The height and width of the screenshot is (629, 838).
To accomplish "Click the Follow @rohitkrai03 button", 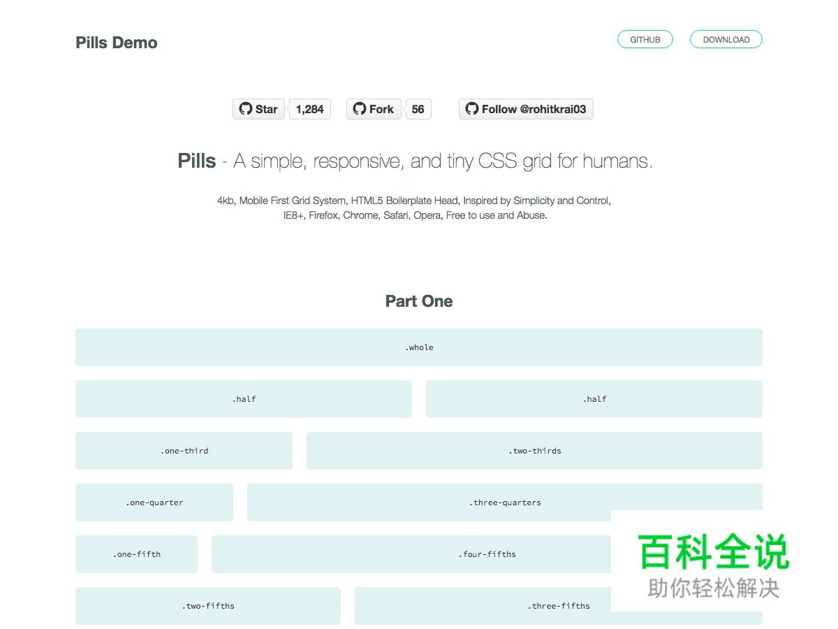I will [x=525, y=109].
